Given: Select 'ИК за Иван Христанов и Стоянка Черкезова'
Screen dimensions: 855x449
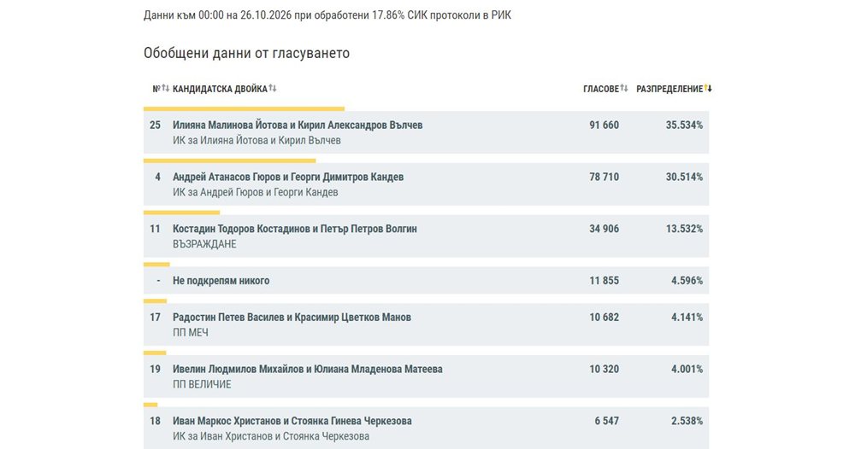Looking at the screenshot, I should 271,436.
